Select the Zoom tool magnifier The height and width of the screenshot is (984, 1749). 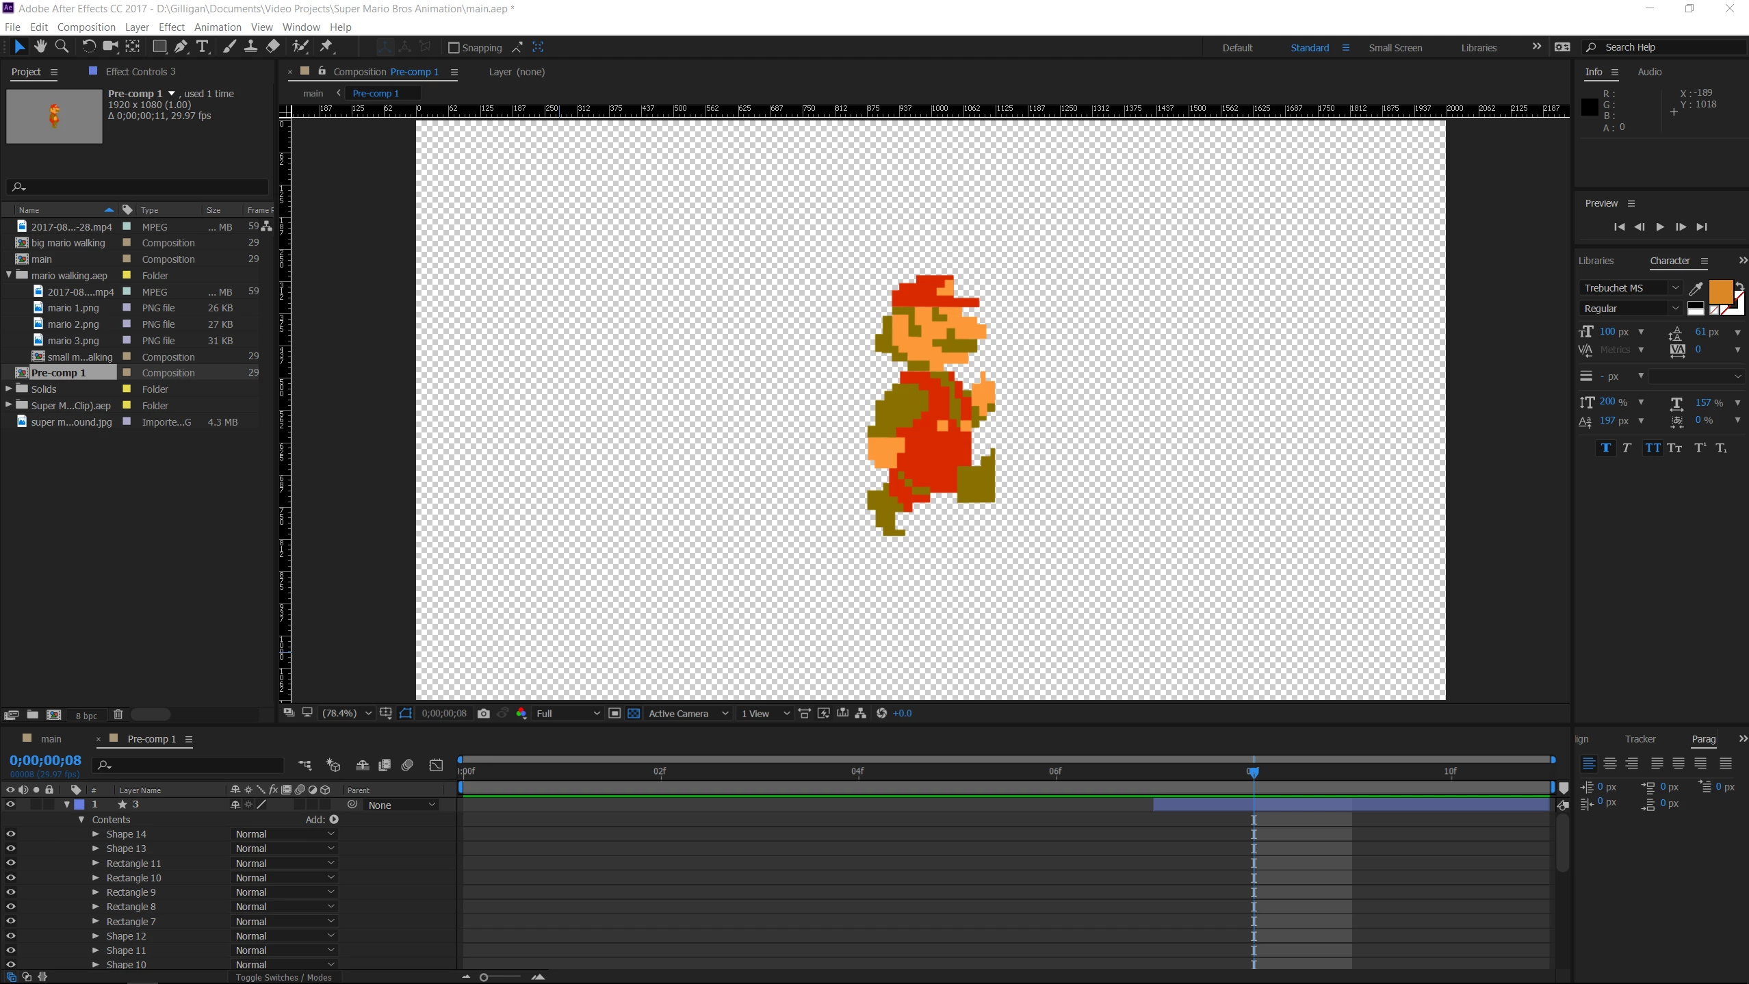[x=62, y=47]
